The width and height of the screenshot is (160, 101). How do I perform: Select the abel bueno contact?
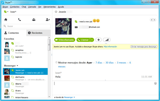click(25, 78)
